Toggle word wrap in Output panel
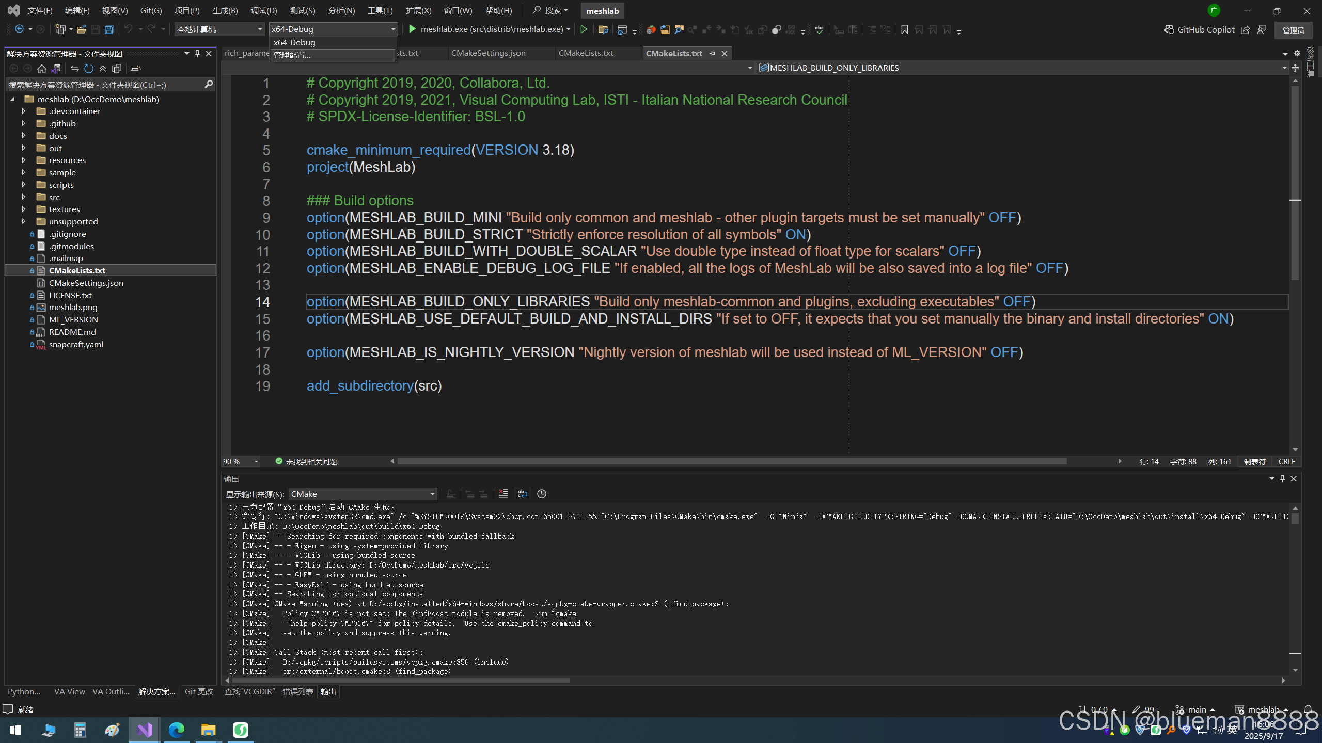This screenshot has width=1322, height=743. (x=523, y=494)
